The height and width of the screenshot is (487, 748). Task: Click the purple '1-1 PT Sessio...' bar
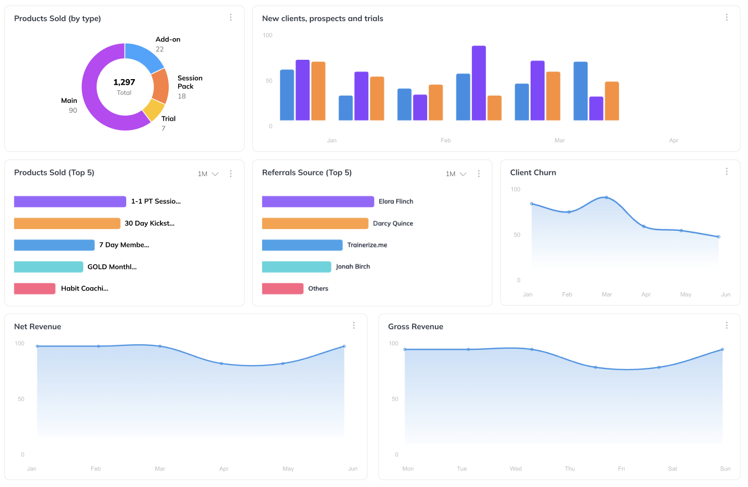[70, 201]
